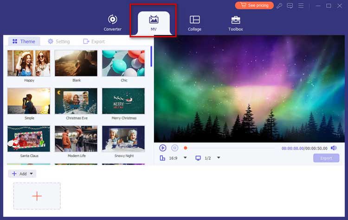Select the Theme tab
The height and width of the screenshot is (220, 348).
(24, 41)
